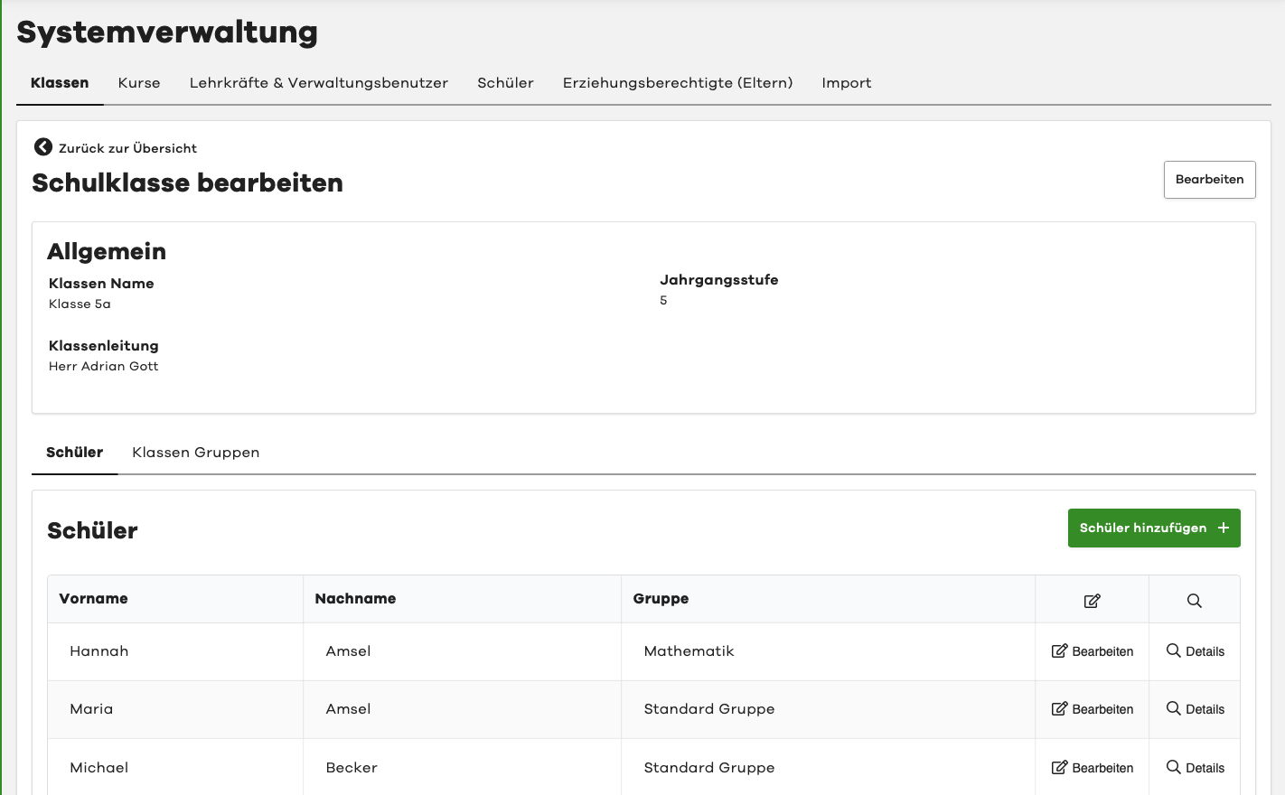Open the Erziehungsberechtigte (Eltern) tab
This screenshot has width=1285, height=795.
point(677,83)
